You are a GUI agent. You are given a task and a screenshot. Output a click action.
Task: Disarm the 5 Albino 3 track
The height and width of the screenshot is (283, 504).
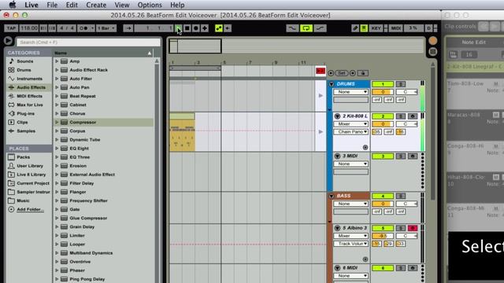coord(413,228)
